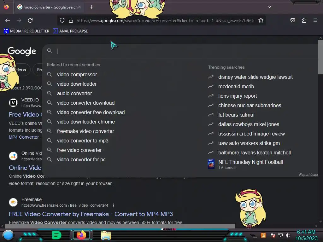Select the free video converter suggestion
Image resolution: width=323 pixels, height=242 pixels.
(79, 150)
